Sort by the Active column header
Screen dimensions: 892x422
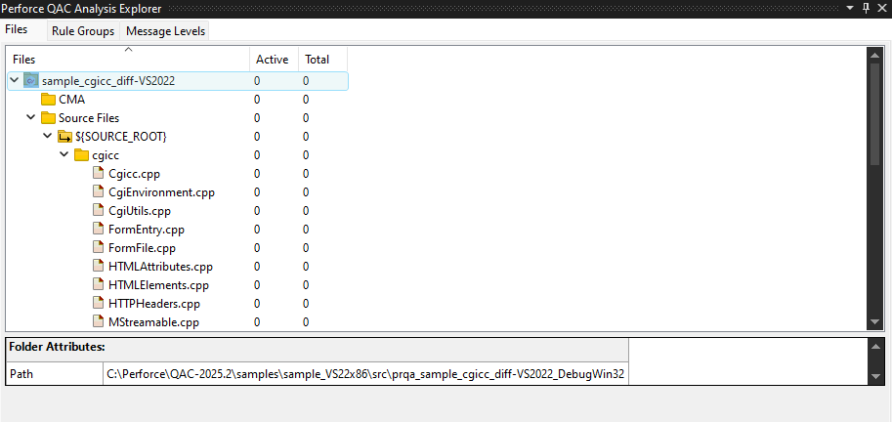[272, 60]
